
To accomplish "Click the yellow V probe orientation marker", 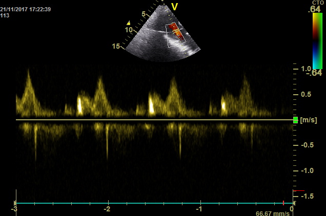I will click(x=174, y=7).
